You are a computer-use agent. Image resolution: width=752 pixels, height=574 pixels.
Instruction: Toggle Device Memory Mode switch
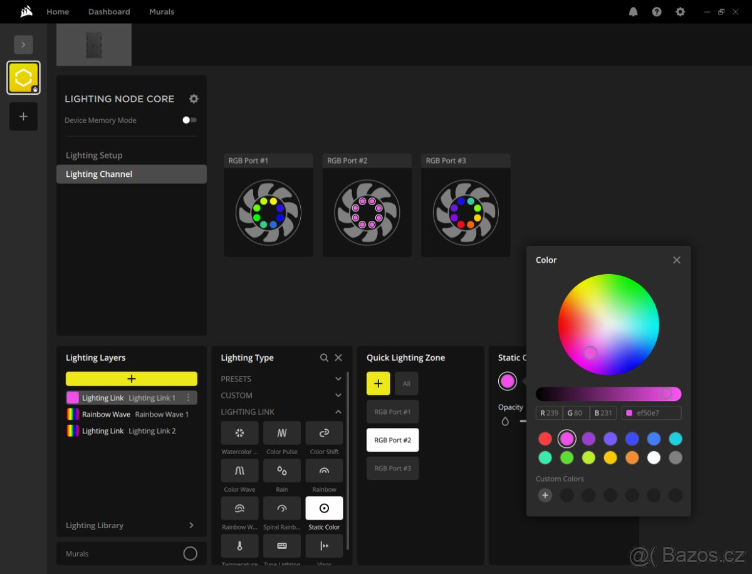[189, 120]
